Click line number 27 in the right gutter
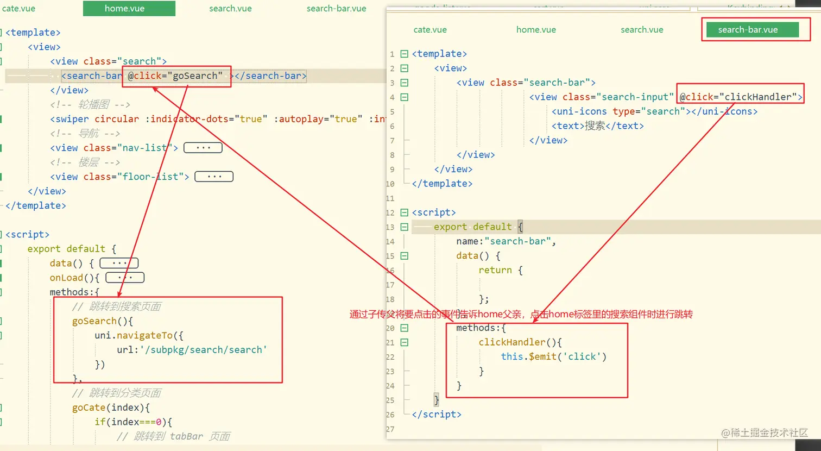 [390, 429]
